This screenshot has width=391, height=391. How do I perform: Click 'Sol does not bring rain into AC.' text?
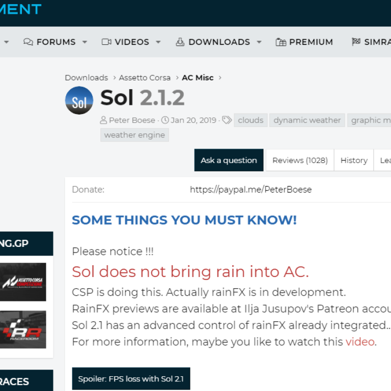(190, 271)
